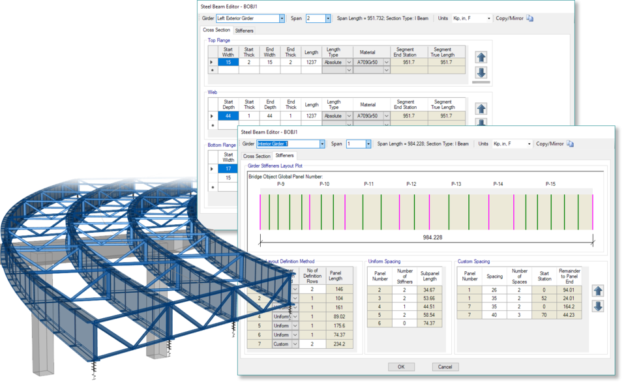Click the 984.228 dimension label

pyautogui.click(x=432, y=237)
